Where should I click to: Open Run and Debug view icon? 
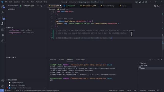(3, 24)
